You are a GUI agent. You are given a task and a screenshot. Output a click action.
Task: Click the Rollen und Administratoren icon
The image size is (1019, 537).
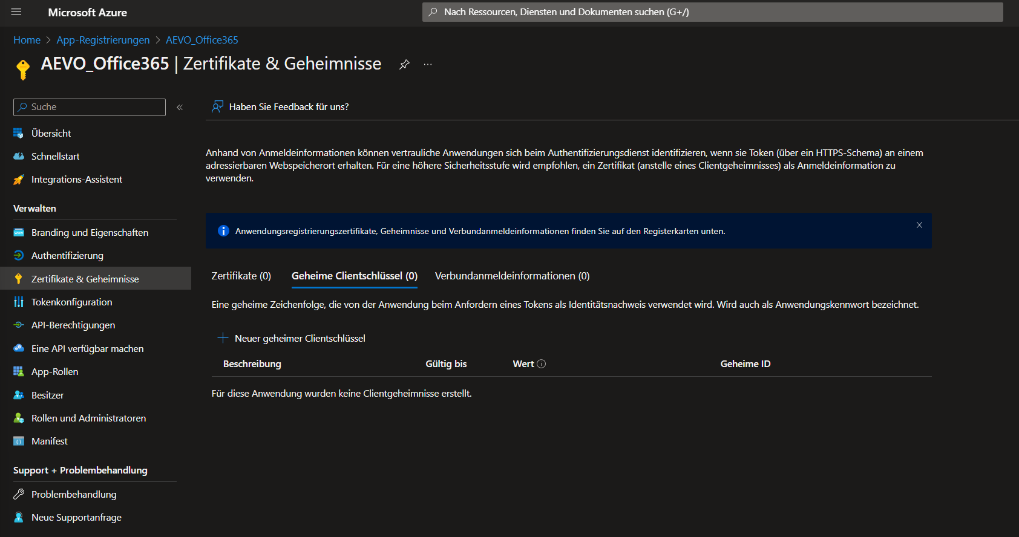(x=19, y=418)
